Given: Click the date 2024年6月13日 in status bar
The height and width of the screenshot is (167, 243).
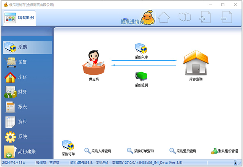Looking at the screenshot, I should 14,163.
